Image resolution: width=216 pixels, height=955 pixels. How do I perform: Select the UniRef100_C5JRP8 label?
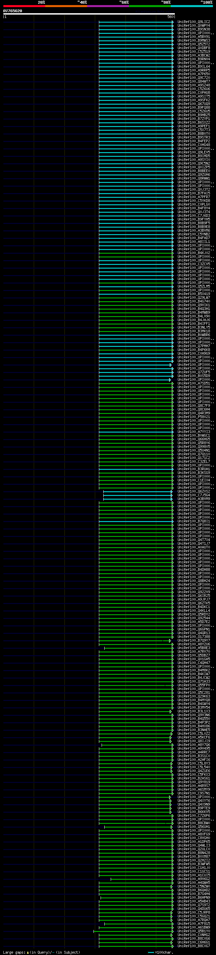[x=194, y=912]
